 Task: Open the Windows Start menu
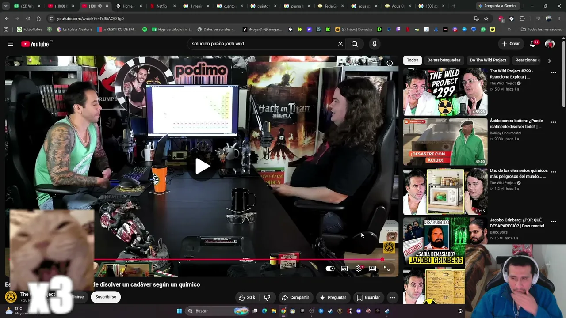point(180,311)
